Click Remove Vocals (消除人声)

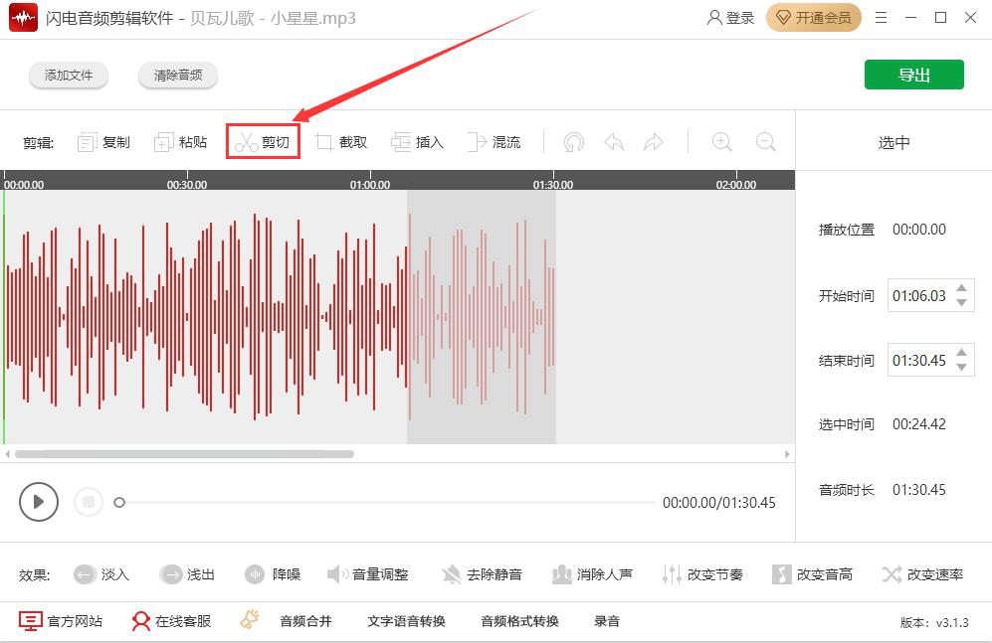(592, 574)
